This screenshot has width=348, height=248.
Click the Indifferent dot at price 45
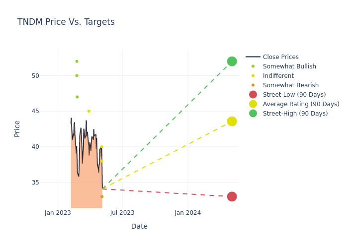tap(89, 111)
